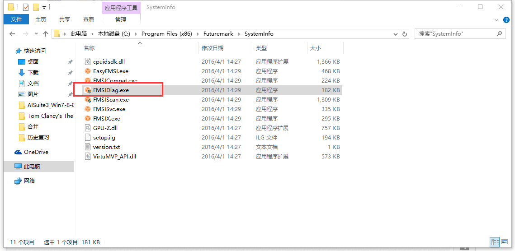The image size is (515, 251).
Task: Click the properties quick access icon
Action: (26, 7)
